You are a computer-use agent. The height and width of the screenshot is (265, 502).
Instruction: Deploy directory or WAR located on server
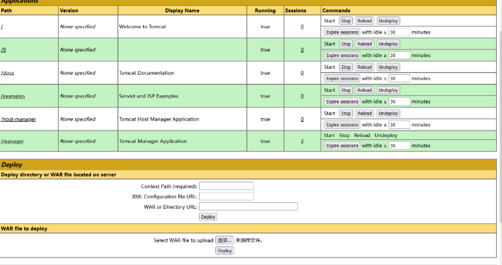coord(208,217)
